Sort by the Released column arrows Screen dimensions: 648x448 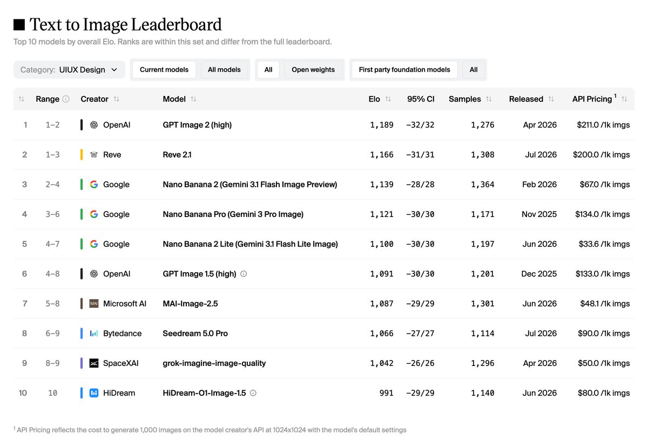click(x=551, y=99)
